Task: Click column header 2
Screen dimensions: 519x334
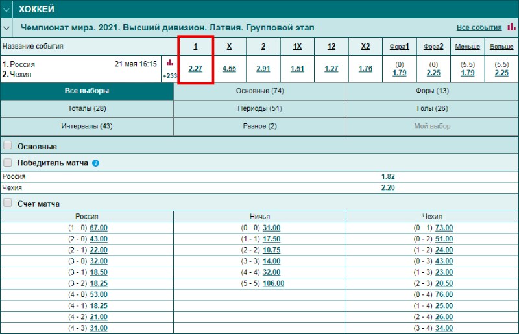Action: point(263,47)
